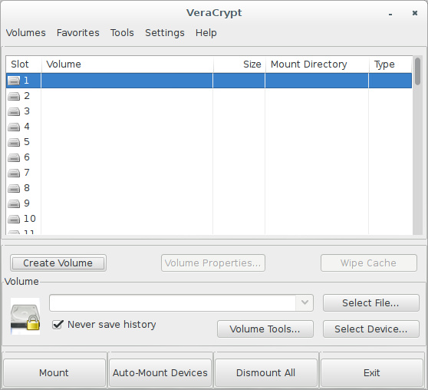
Task: Click the drive icon for slot 7
Action: click(14, 173)
